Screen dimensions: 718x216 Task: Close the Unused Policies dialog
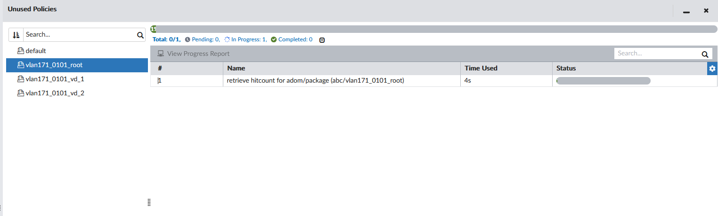(706, 10)
